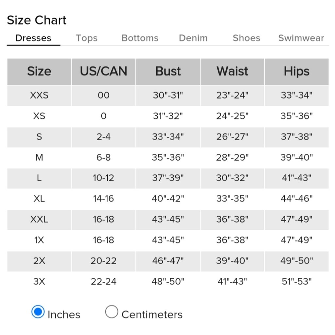Show the Denim size chart tab
This screenshot has width=335, height=335.
193,38
